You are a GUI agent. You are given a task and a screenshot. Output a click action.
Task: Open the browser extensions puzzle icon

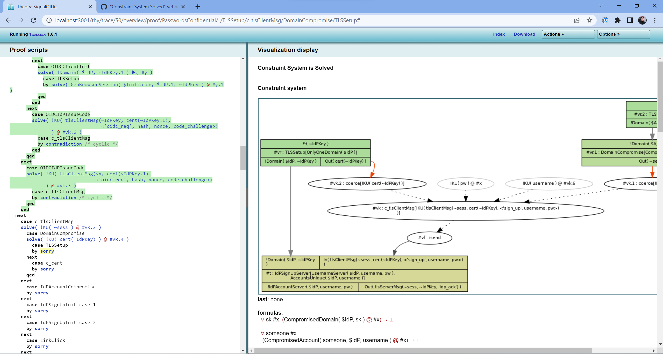coord(618,20)
